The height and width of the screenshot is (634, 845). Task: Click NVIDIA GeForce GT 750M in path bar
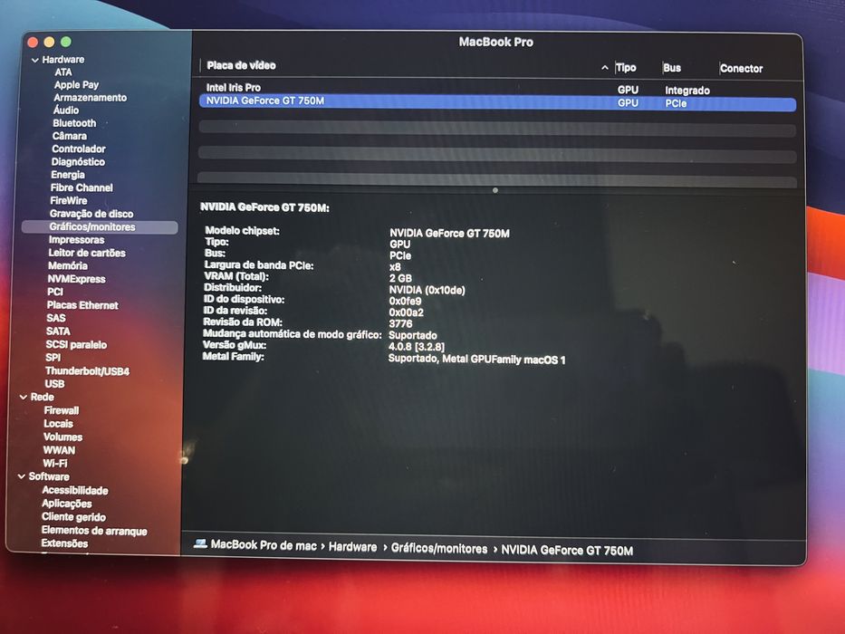(x=567, y=551)
